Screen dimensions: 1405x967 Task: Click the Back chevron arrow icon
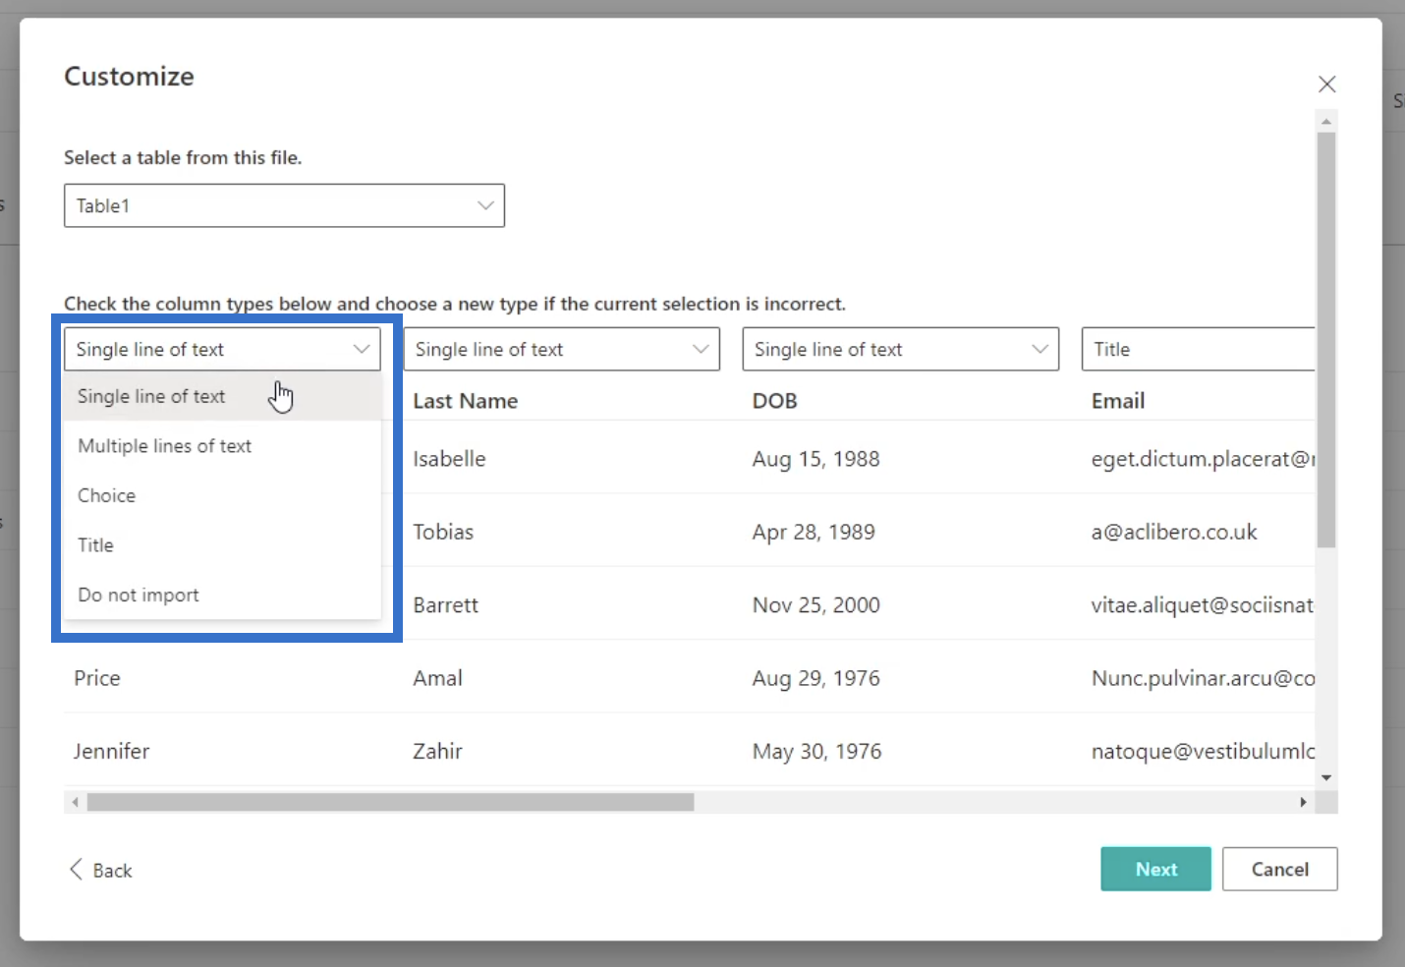point(76,870)
